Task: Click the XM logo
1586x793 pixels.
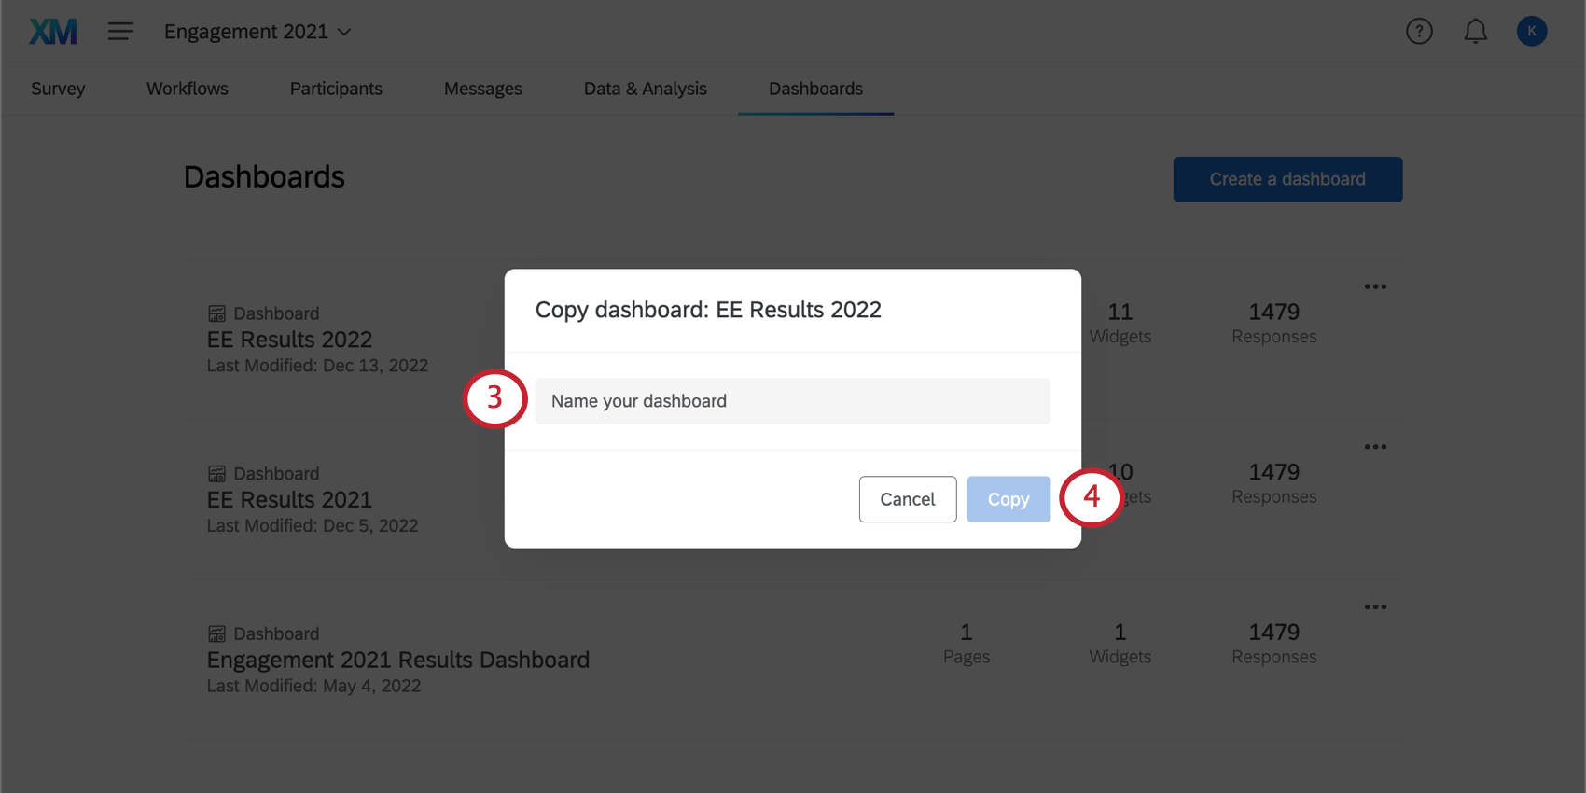Action: [53, 31]
